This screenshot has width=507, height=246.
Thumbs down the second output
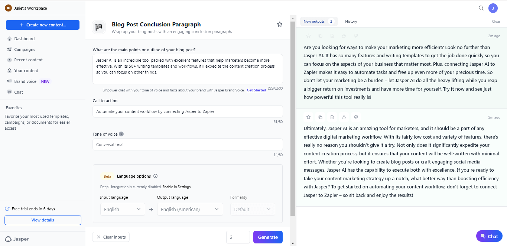pyautogui.click(x=356, y=117)
